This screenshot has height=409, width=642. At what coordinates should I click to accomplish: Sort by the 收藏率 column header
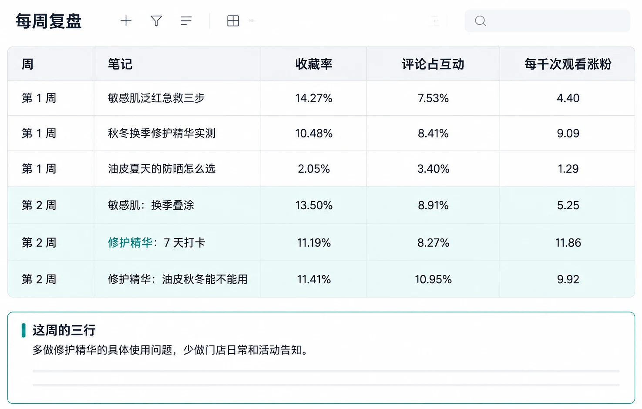(314, 64)
